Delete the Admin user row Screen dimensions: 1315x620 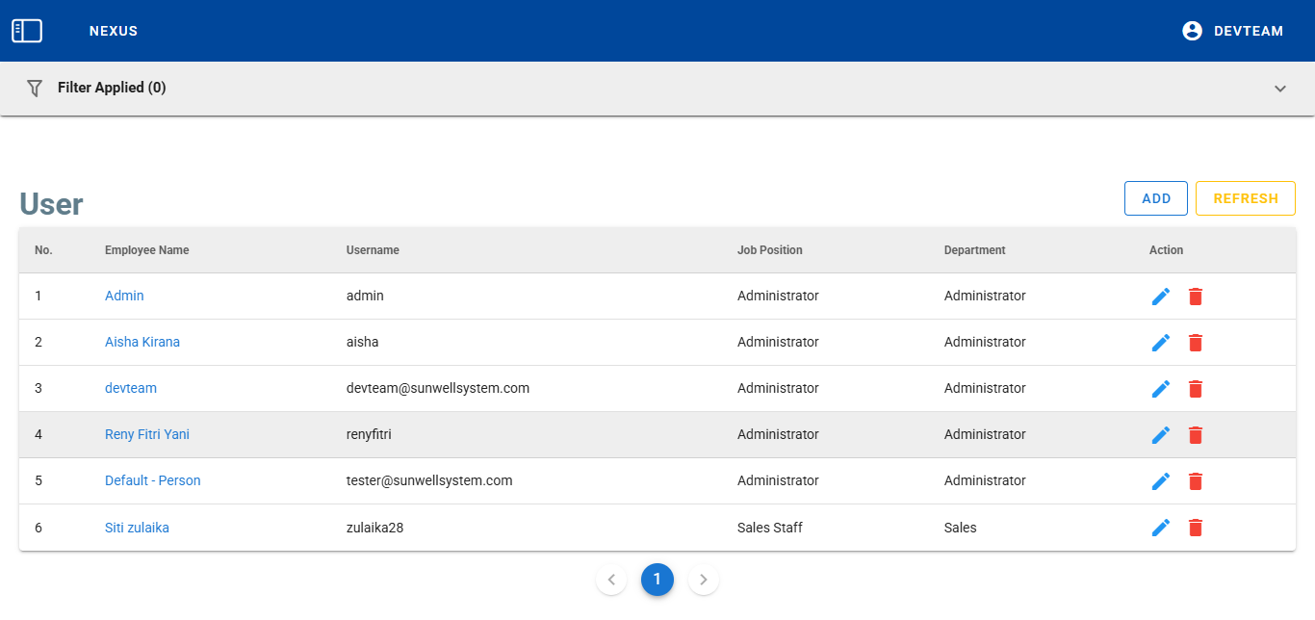point(1196,297)
